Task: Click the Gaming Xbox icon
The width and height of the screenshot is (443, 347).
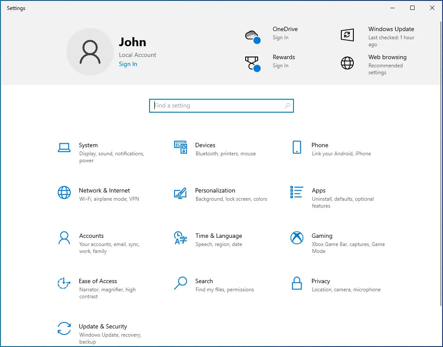Action: (x=296, y=238)
